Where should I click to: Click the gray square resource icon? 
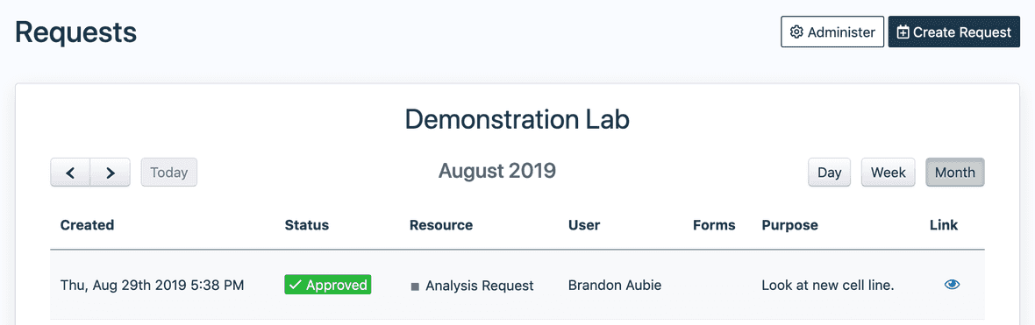415,286
